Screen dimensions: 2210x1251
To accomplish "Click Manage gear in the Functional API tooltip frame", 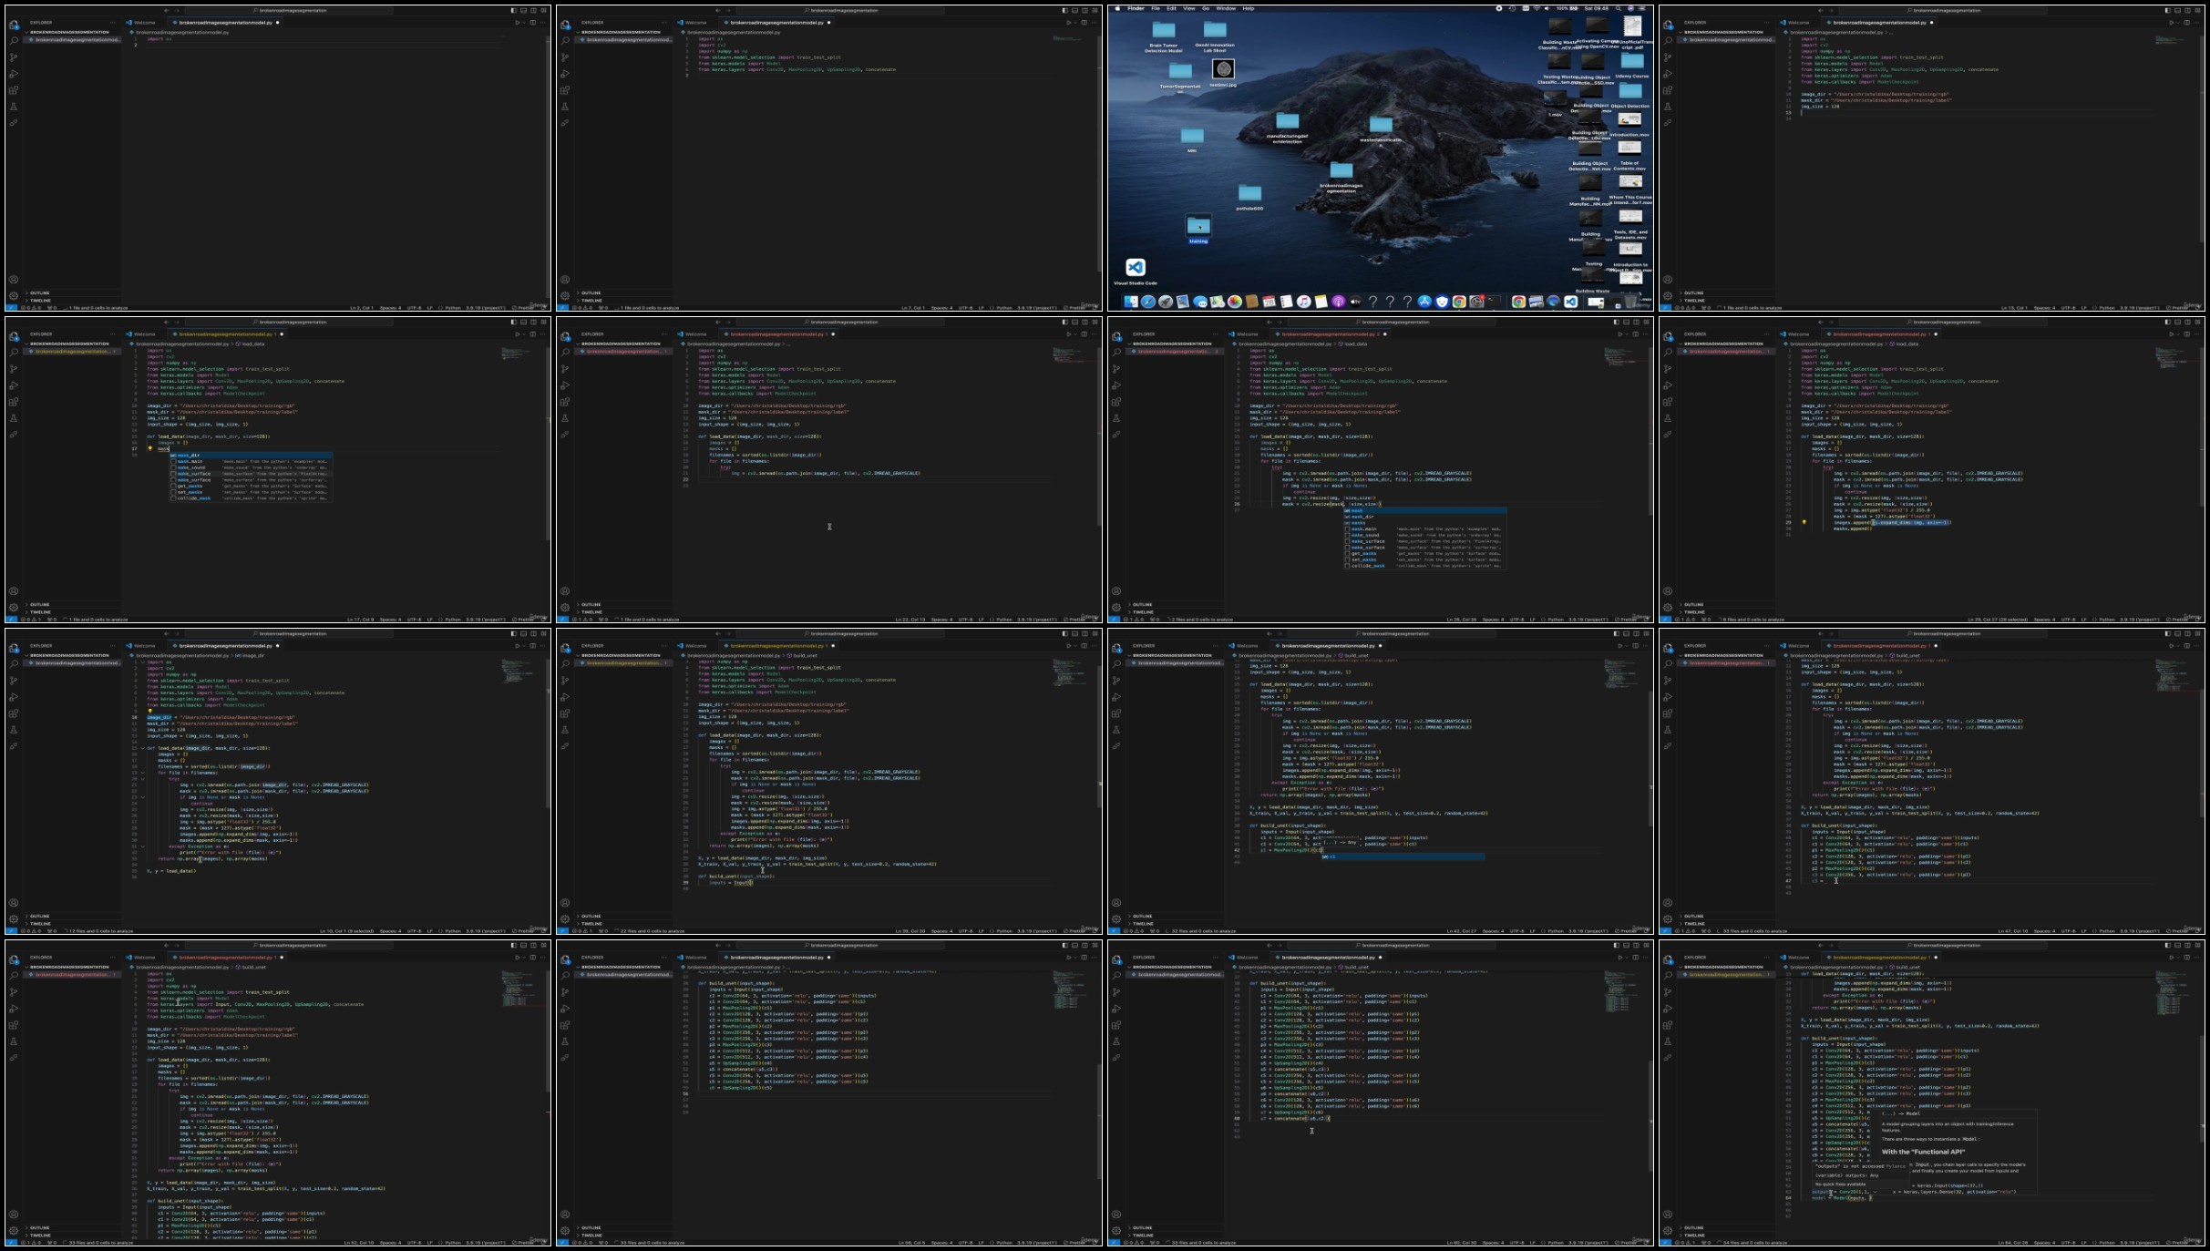I will [x=1669, y=1230].
